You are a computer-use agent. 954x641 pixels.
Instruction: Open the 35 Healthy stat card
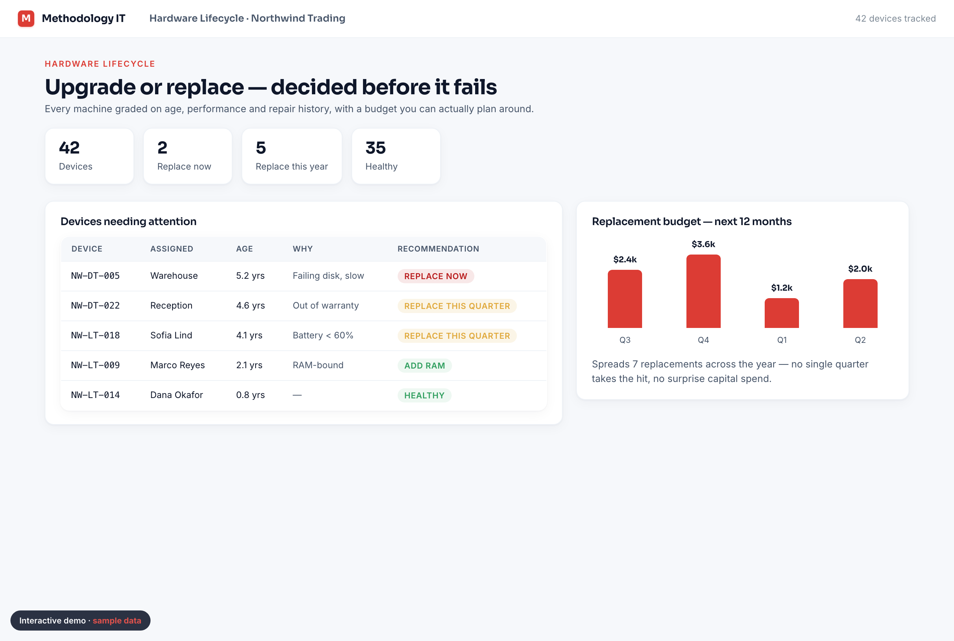(396, 156)
